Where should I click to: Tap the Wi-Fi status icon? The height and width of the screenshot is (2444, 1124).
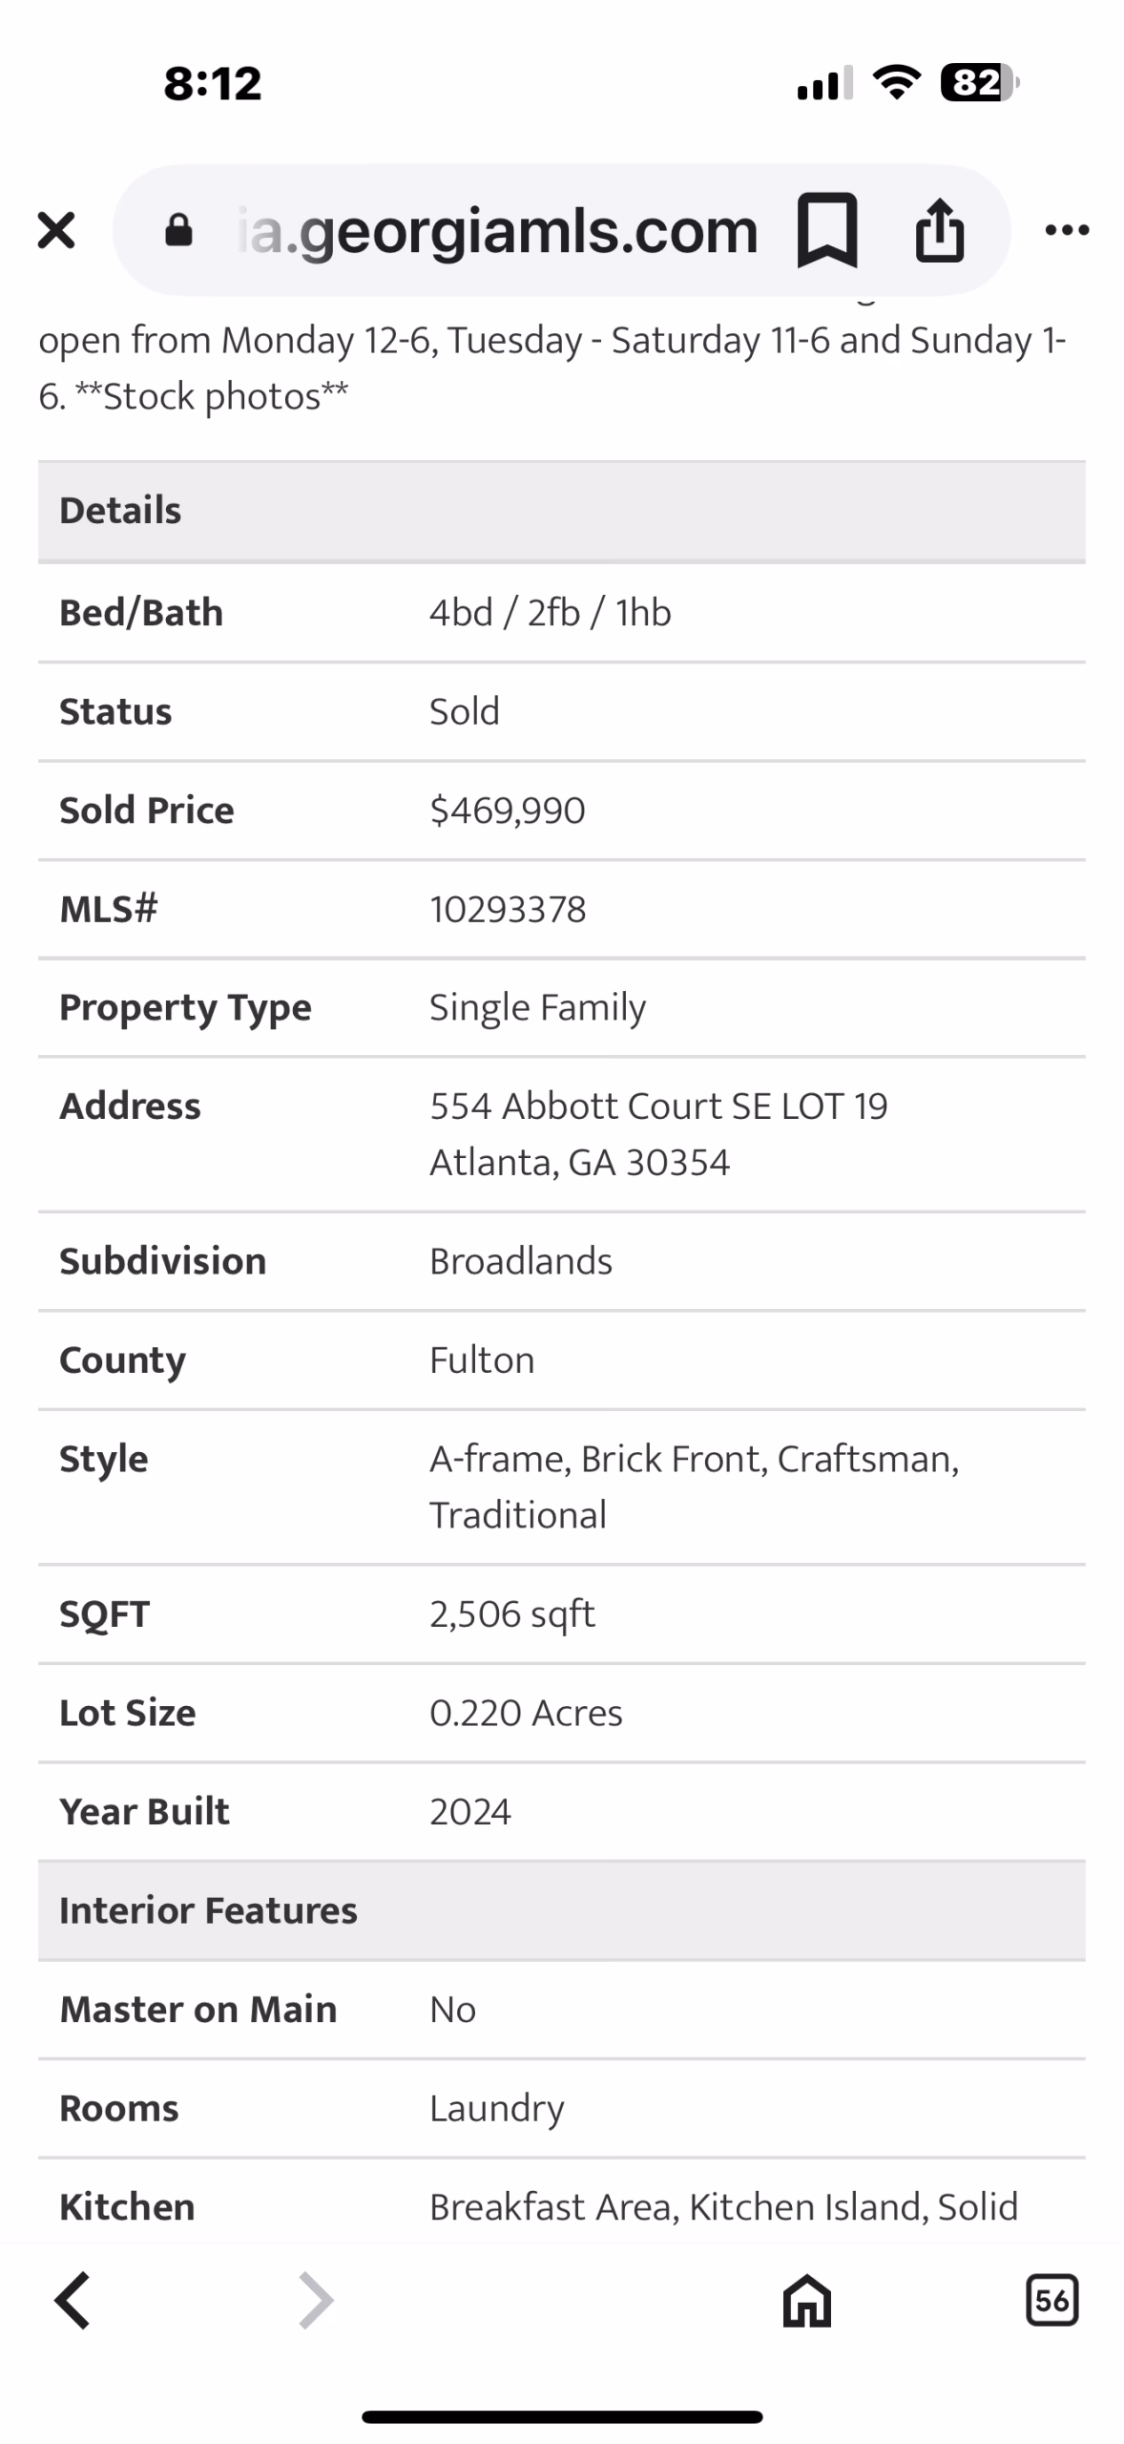(x=897, y=82)
